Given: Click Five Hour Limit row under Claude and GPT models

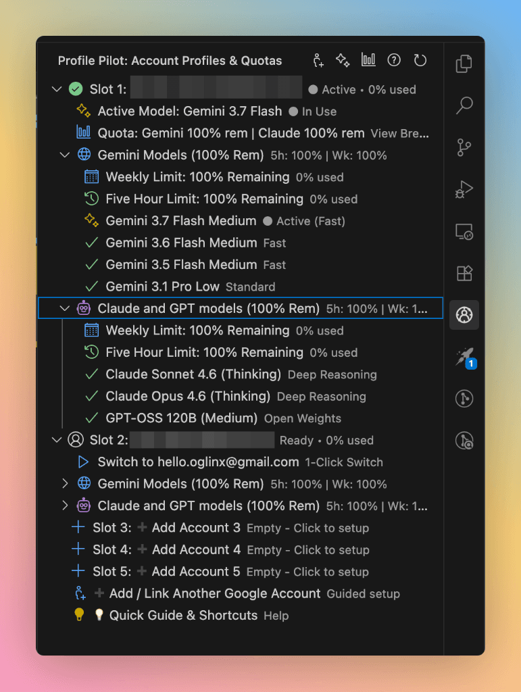Looking at the screenshot, I should pyautogui.click(x=241, y=352).
